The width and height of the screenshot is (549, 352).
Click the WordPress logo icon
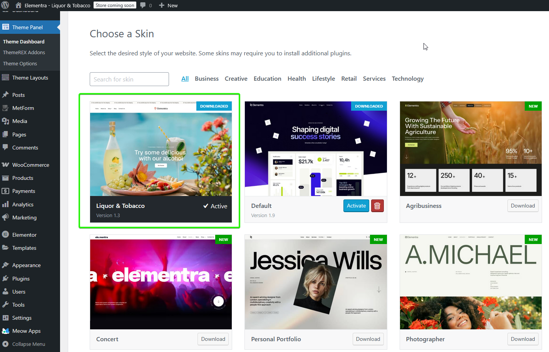point(5,5)
